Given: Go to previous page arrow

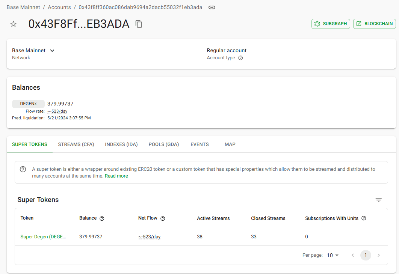Looking at the screenshot, I should pyautogui.click(x=353, y=255).
